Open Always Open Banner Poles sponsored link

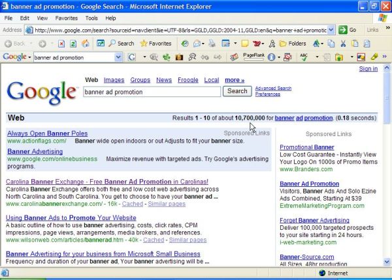pos(48,133)
